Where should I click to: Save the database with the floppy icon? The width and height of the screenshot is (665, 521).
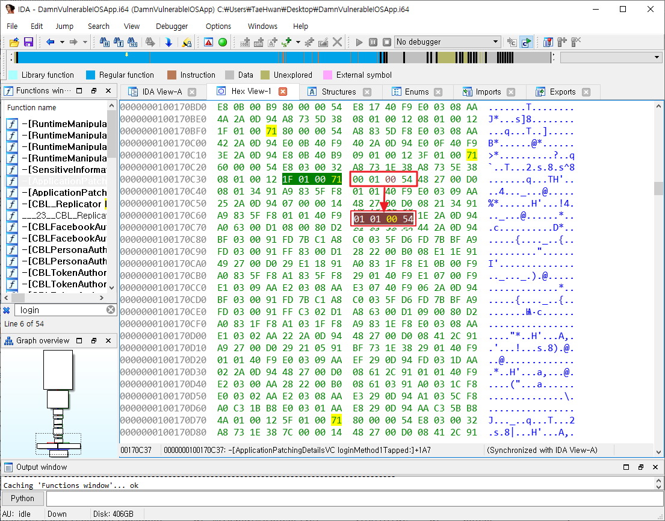point(28,42)
